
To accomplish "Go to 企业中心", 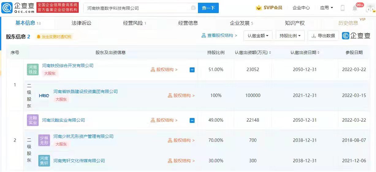I will point(301,8).
